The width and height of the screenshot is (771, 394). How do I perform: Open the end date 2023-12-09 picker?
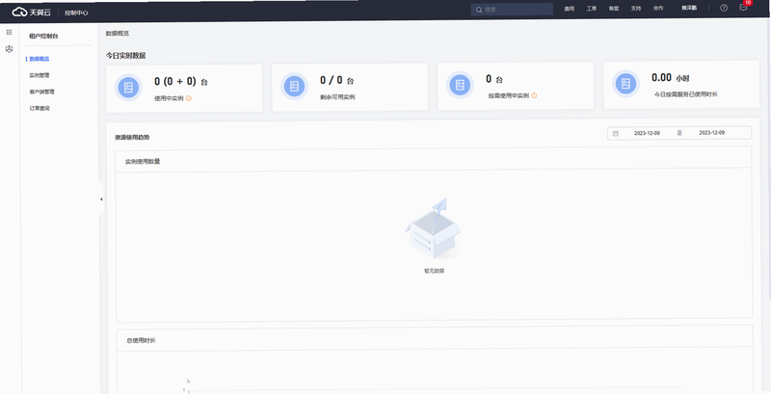[x=711, y=133]
